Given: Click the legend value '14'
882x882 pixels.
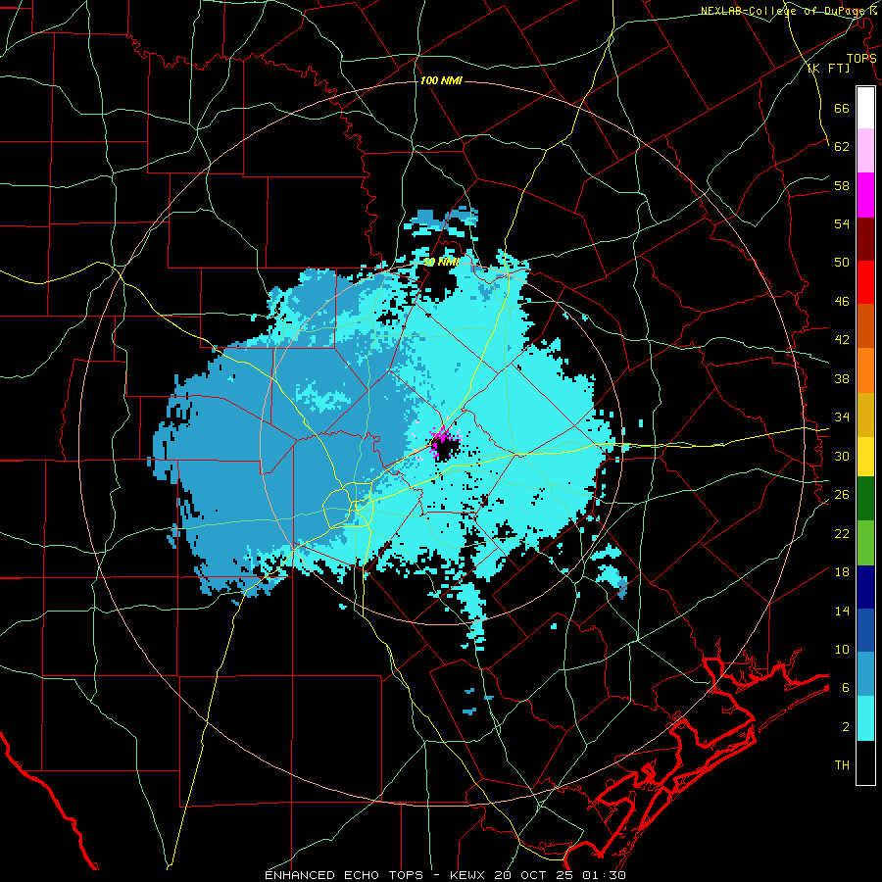Looking at the screenshot, I should pos(842,611).
